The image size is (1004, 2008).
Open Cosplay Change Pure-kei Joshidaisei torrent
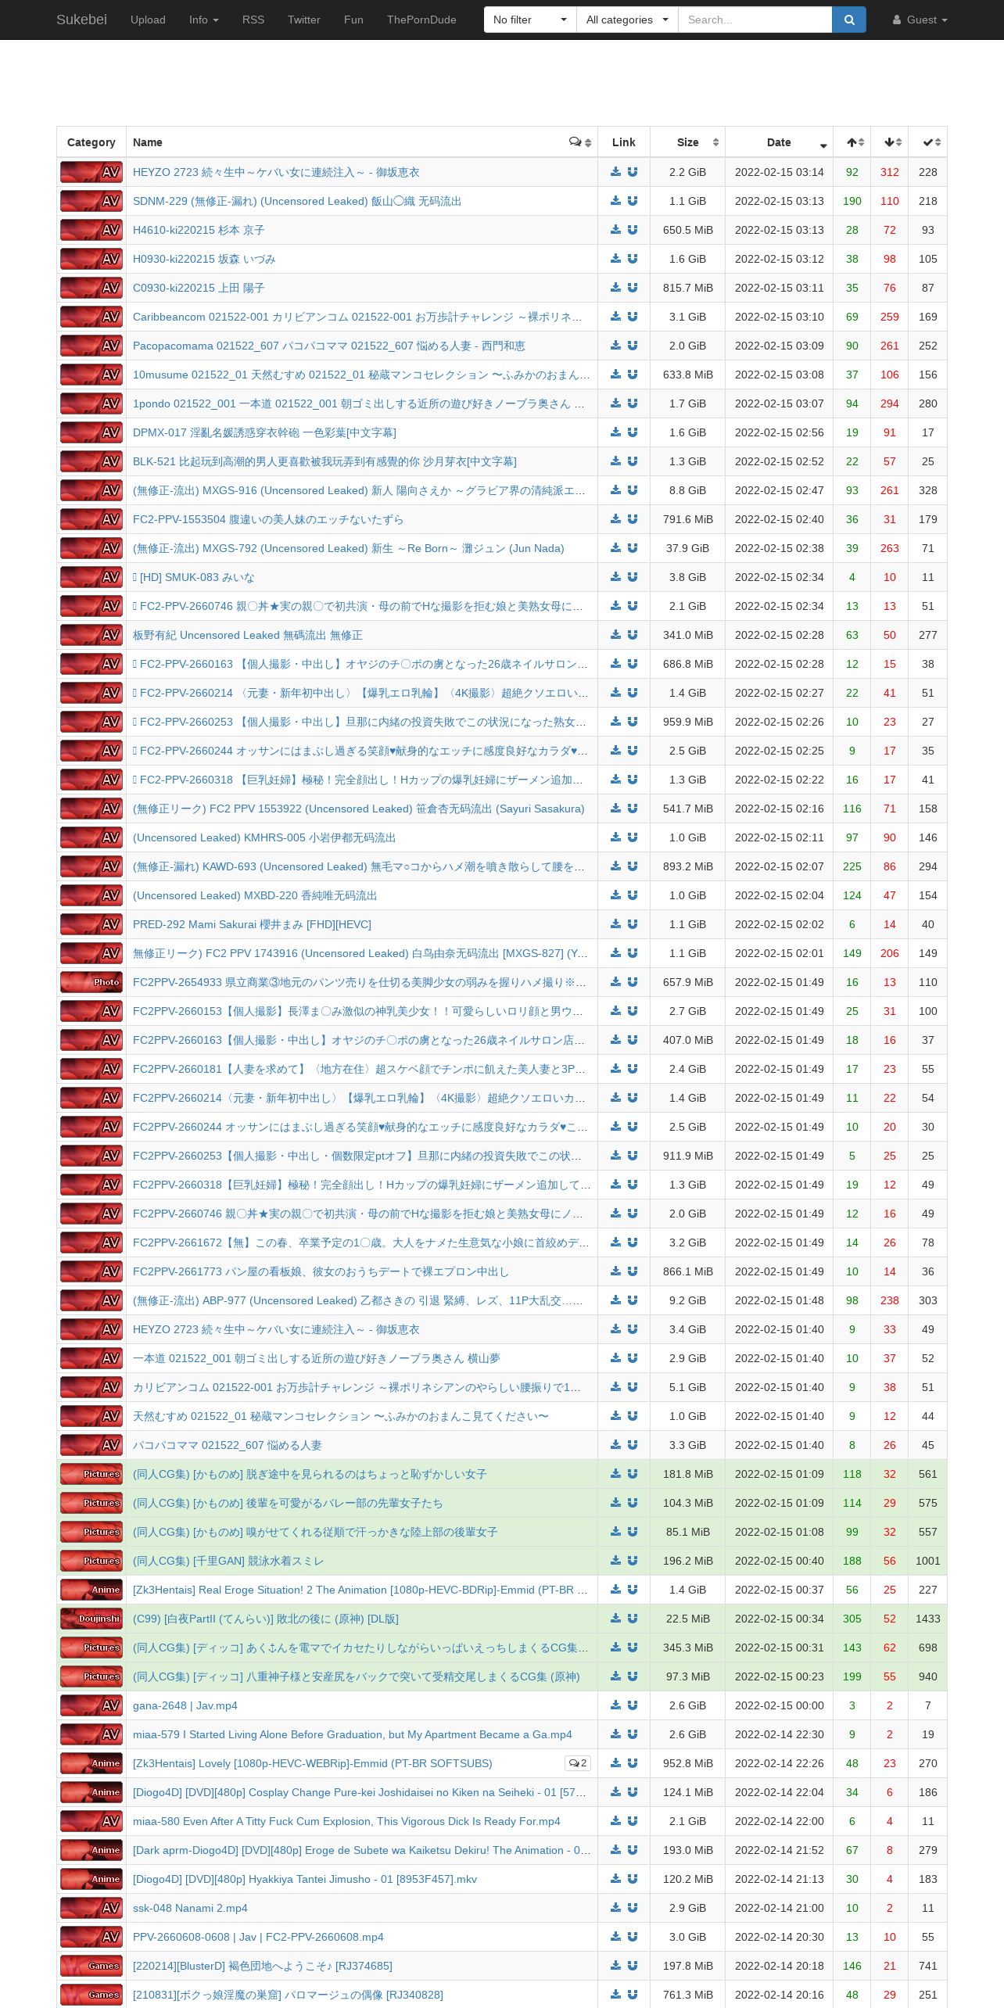coord(360,1792)
